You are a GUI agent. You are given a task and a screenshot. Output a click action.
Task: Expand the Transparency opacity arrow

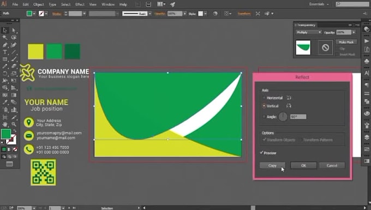354,32
